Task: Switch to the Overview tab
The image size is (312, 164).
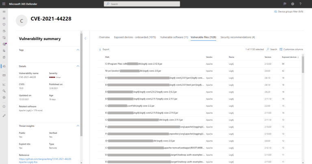Action: point(104,37)
